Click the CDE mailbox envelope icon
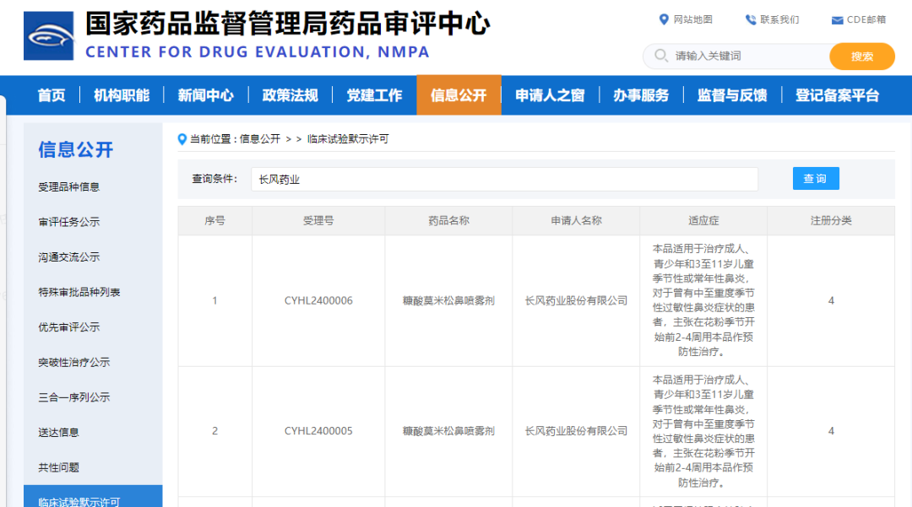The width and height of the screenshot is (912, 507). click(837, 20)
